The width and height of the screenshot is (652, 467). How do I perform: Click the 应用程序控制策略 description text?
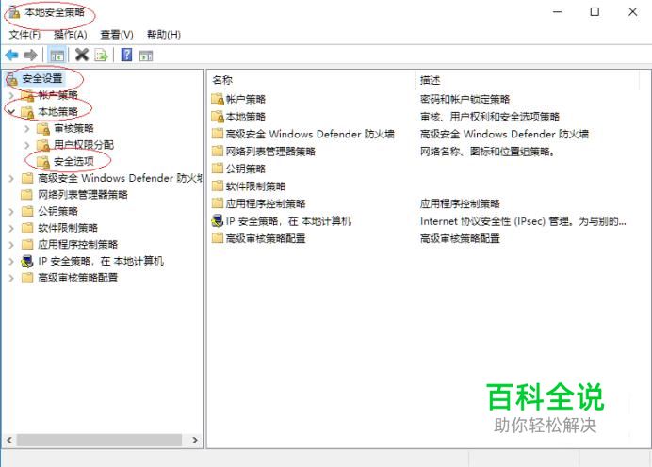[x=460, y=203]
